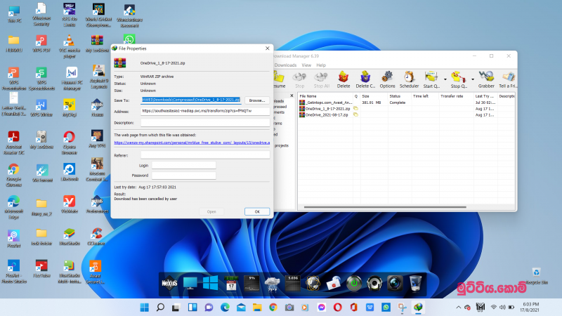Click the Tell a Friend toolbar icon
Image resolution: width=562 pixels, height=316 pixels.
click(x=507, y=79)
